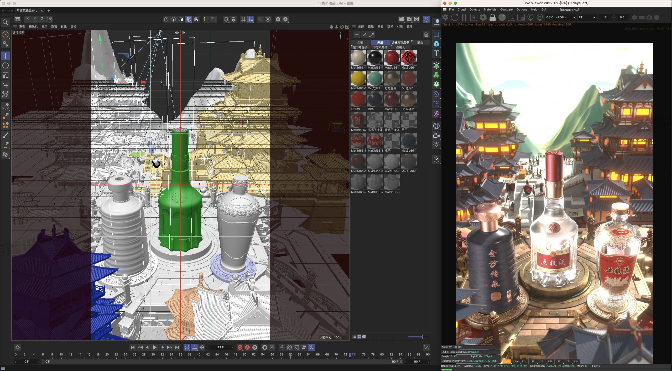Open bottom-left status bar hamburger menu
Viewport: 672px width, 371px height.
(3, 368)
